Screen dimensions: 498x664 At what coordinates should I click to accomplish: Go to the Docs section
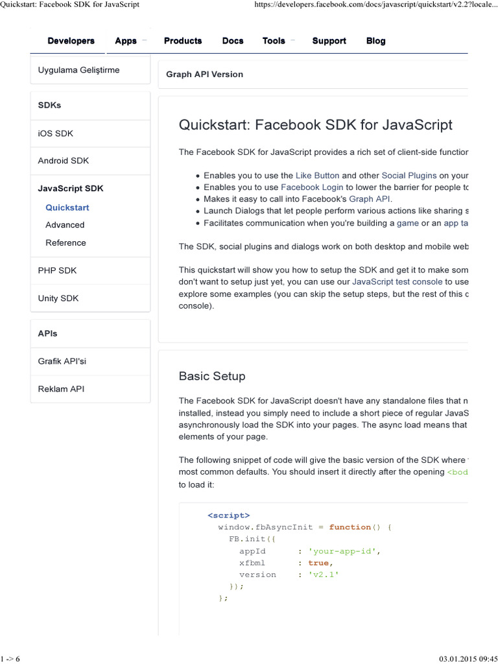[233, 41]
